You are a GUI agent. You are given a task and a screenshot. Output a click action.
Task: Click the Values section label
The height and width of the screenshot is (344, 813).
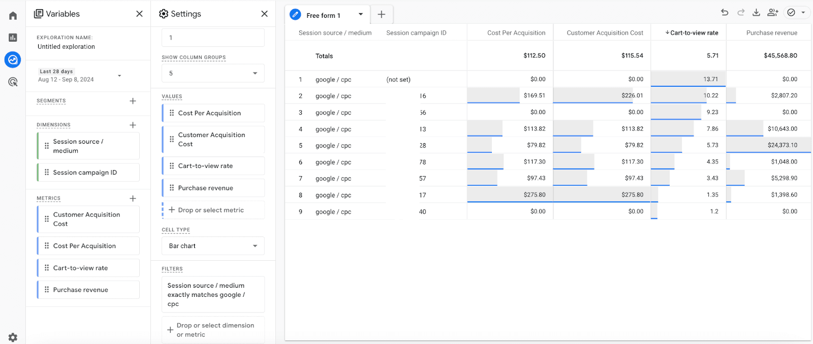click(x=172, y=96)
